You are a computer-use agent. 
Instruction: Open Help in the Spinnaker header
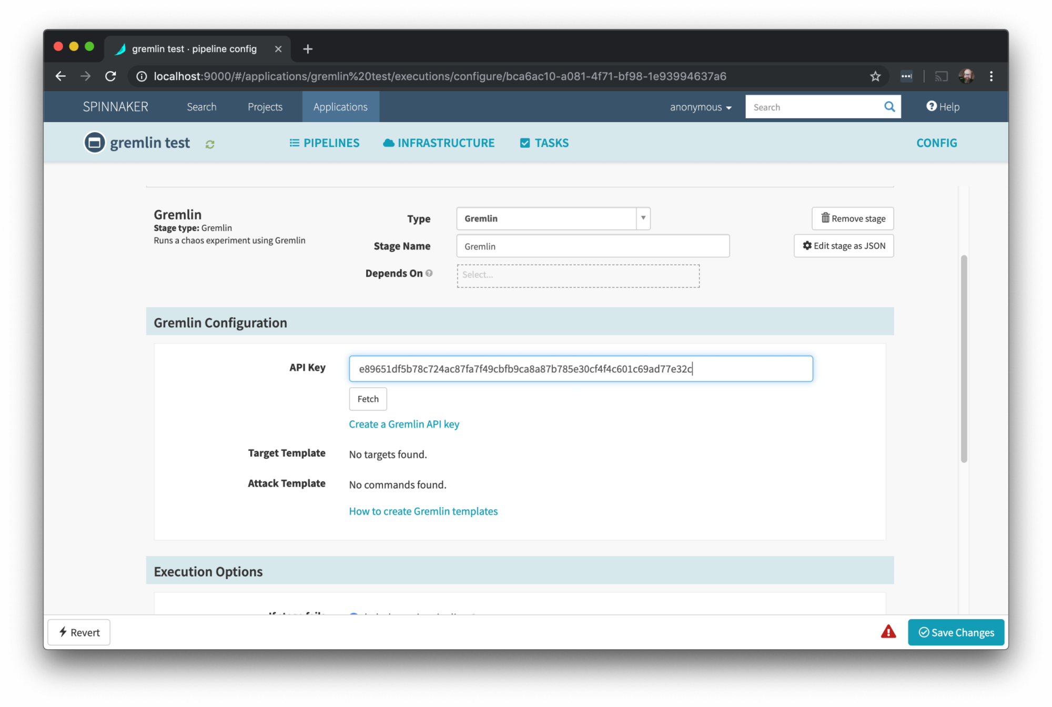point(943,107)
